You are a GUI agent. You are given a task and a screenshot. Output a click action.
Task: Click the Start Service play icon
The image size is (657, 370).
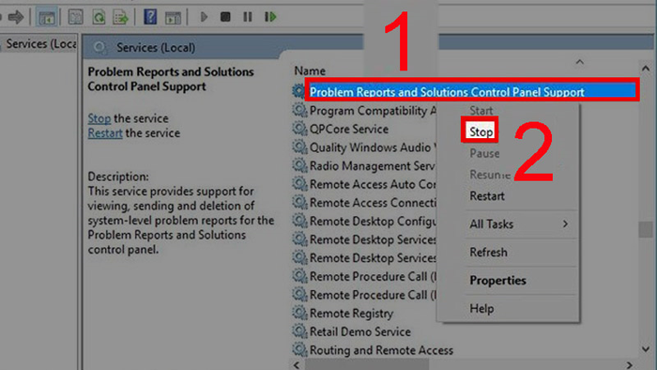point(204,17)
